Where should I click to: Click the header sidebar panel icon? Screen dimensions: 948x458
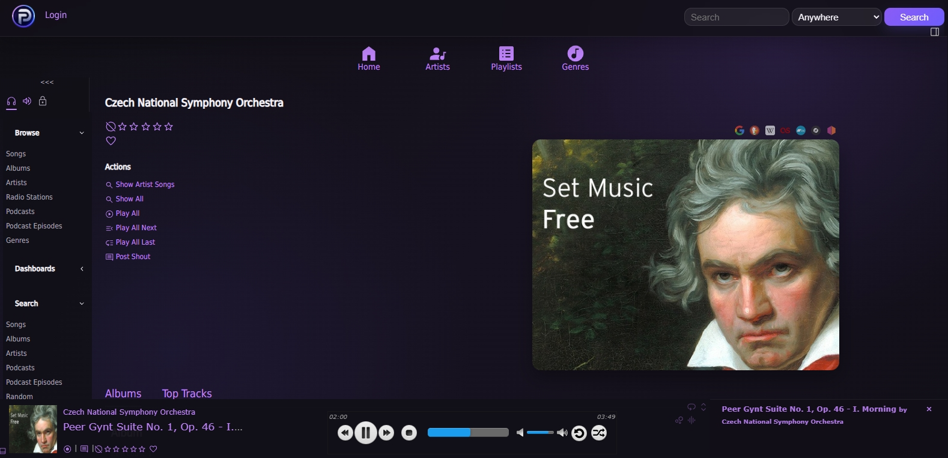pyautogui.click(x=935, y=32)
